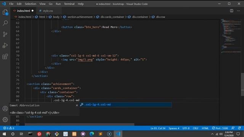Click the feedback icon in status bar
Screen dimensions: 244x137
click(233, 128)
